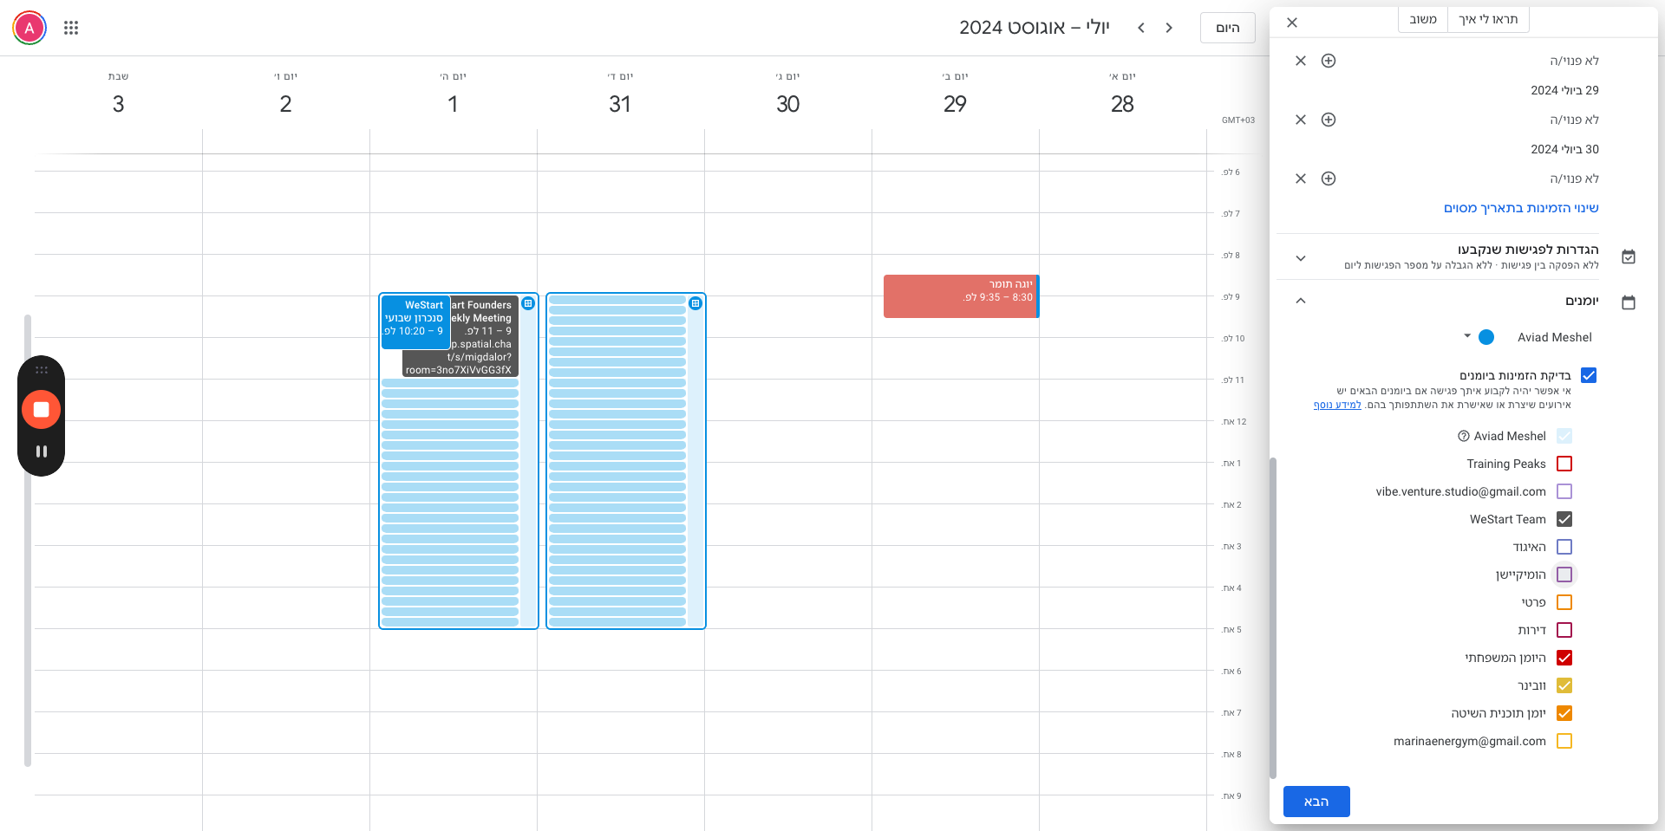Select the תראו לי איך tab

click(x=1488, y=19)
